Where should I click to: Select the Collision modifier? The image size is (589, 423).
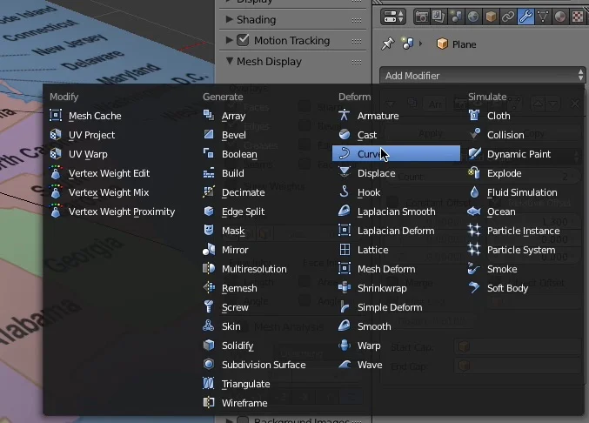pos(505,135)
